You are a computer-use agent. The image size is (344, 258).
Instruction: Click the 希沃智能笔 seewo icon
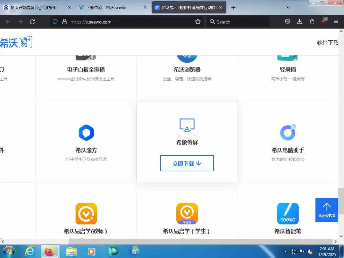[288, 213]
